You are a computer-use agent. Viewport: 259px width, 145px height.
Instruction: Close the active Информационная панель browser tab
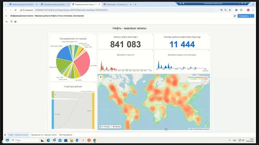click(x=100, y=4)
